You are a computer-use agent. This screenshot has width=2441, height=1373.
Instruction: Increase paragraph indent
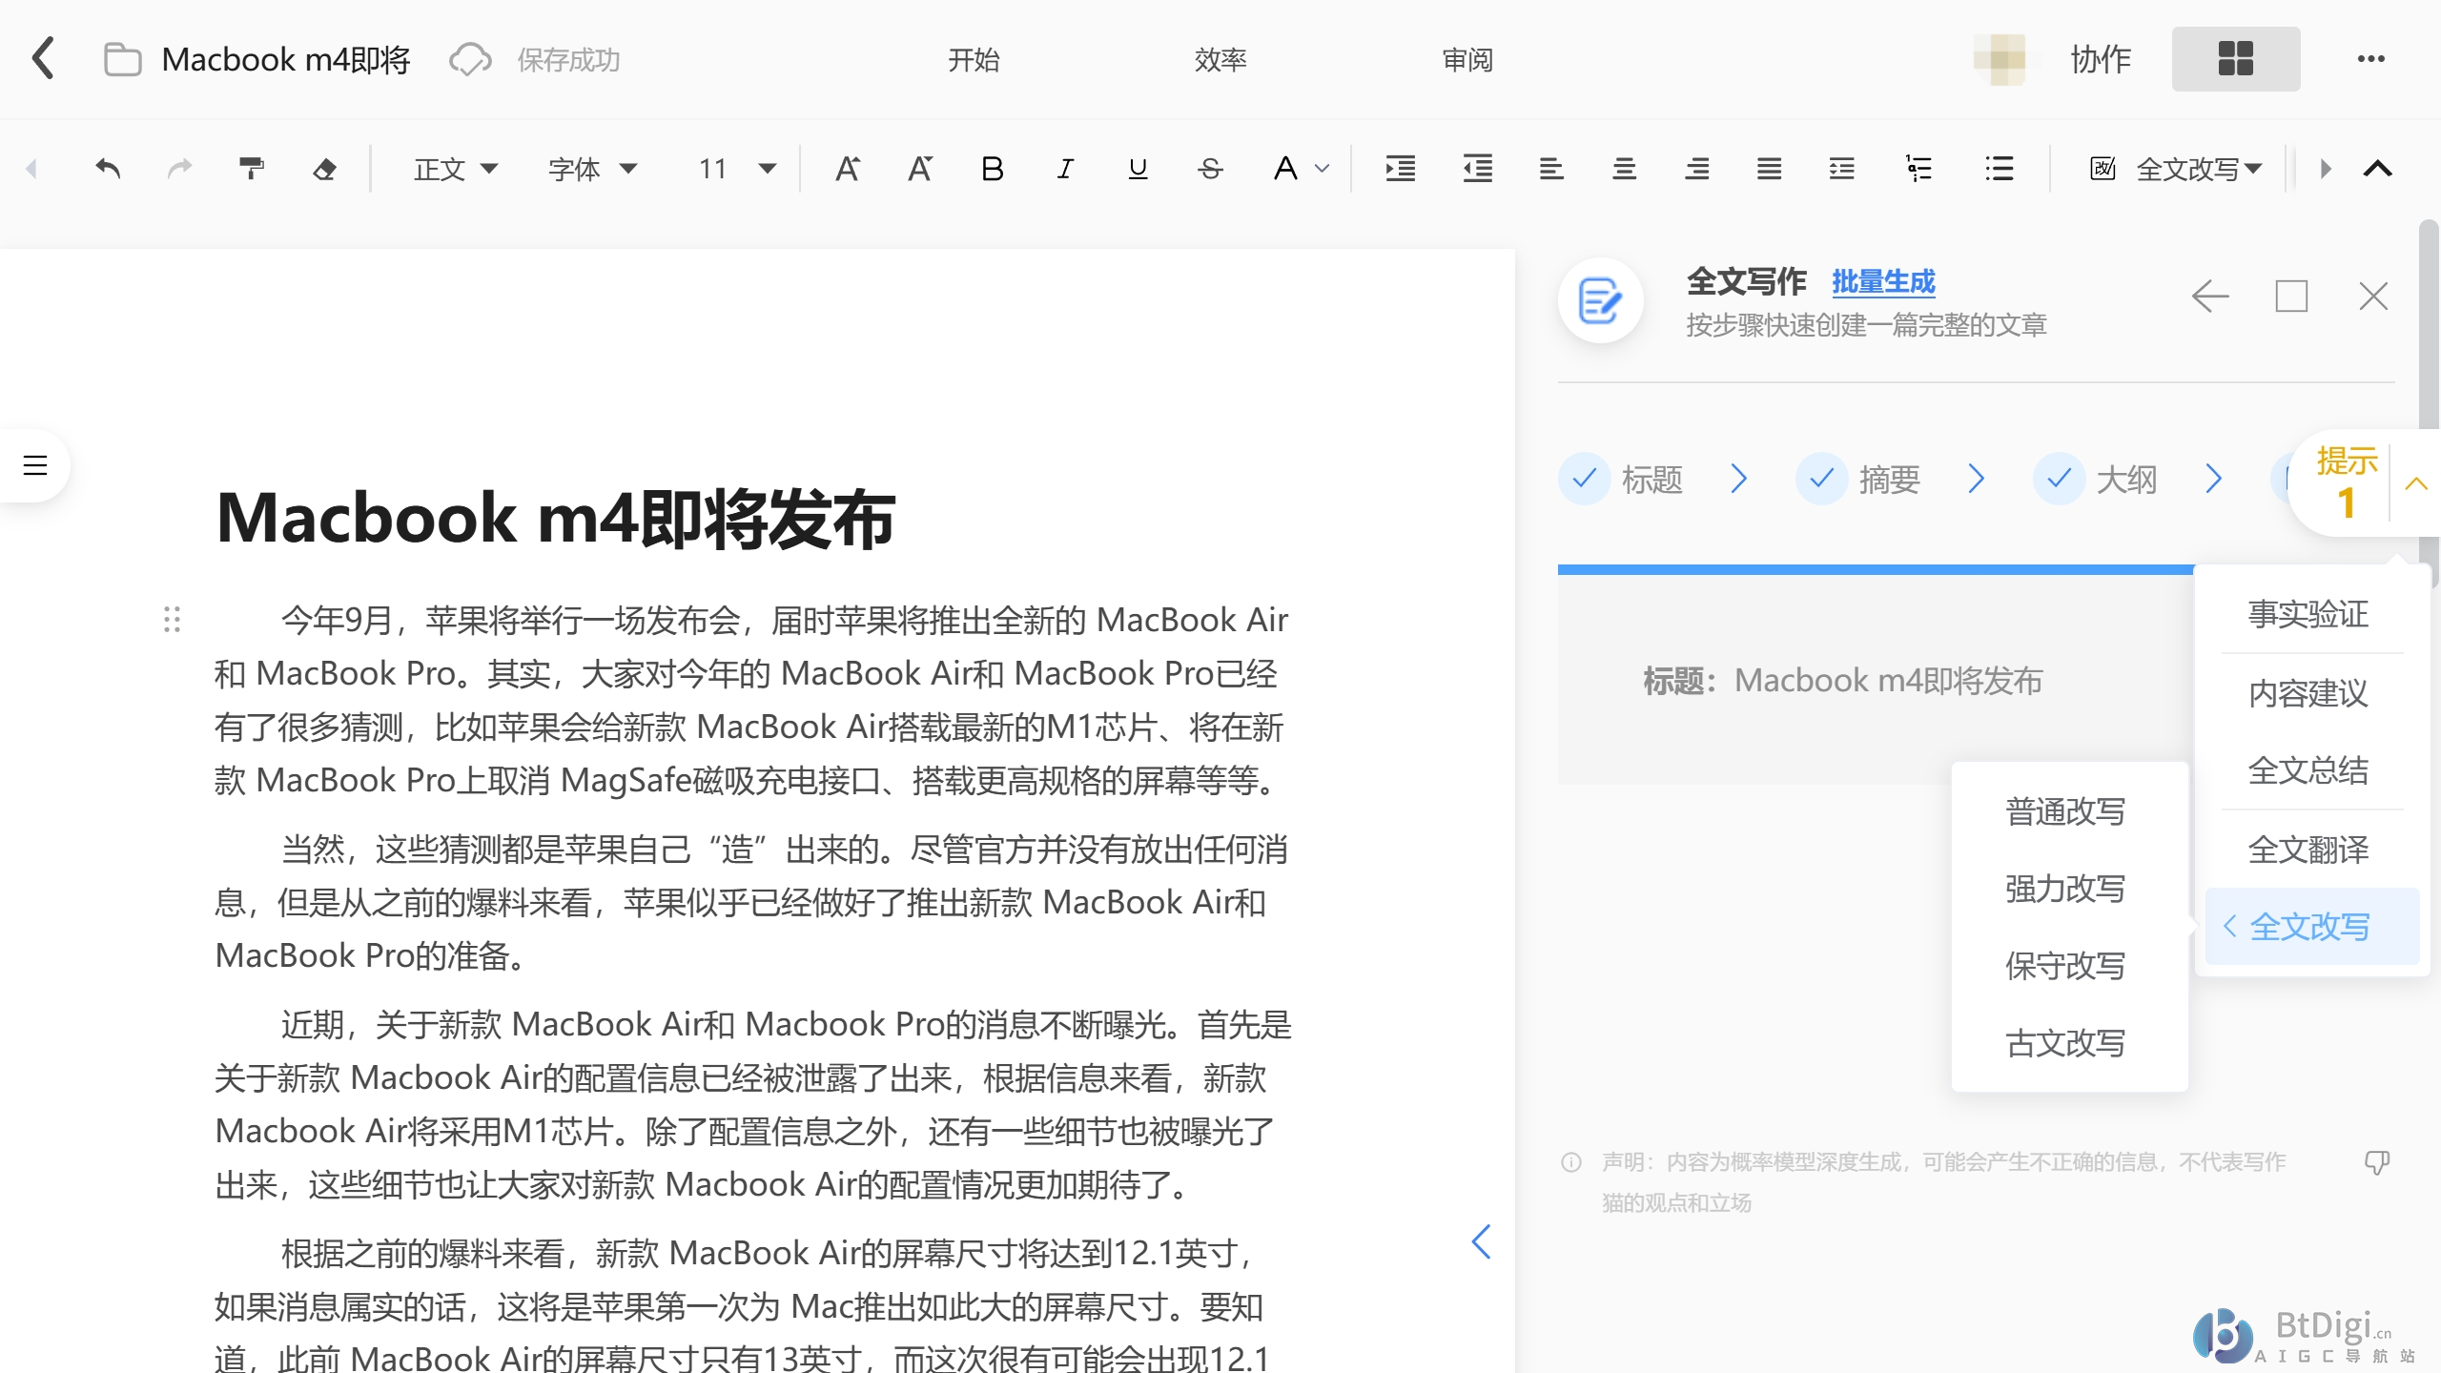coord(1401,169)
